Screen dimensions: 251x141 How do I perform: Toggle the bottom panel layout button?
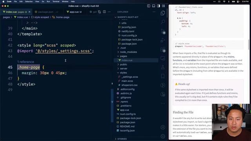[x=154, y=6]
